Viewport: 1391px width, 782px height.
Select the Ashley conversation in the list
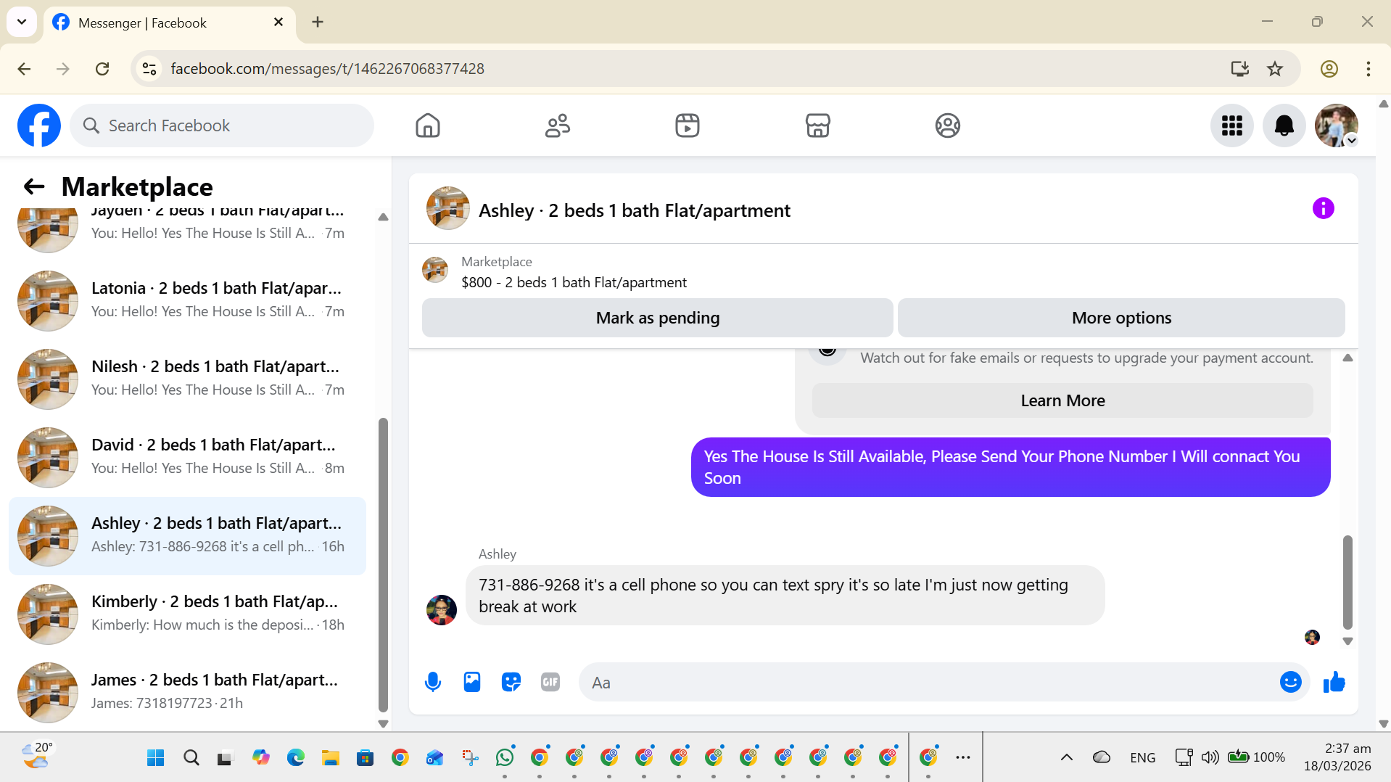pos(187,535)
